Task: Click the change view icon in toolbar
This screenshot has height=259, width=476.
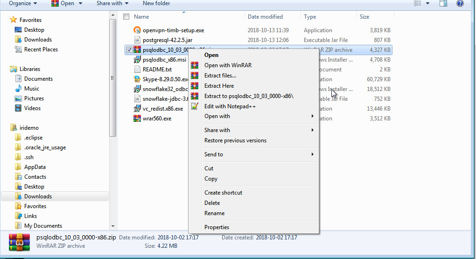Action: coord(418,3)
